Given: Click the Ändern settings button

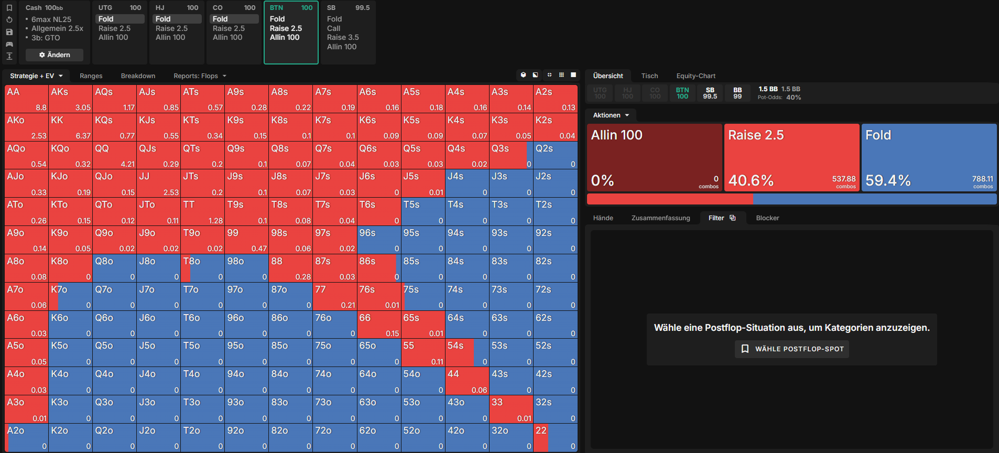Looking at the screenshot, I should coord(55,55).
